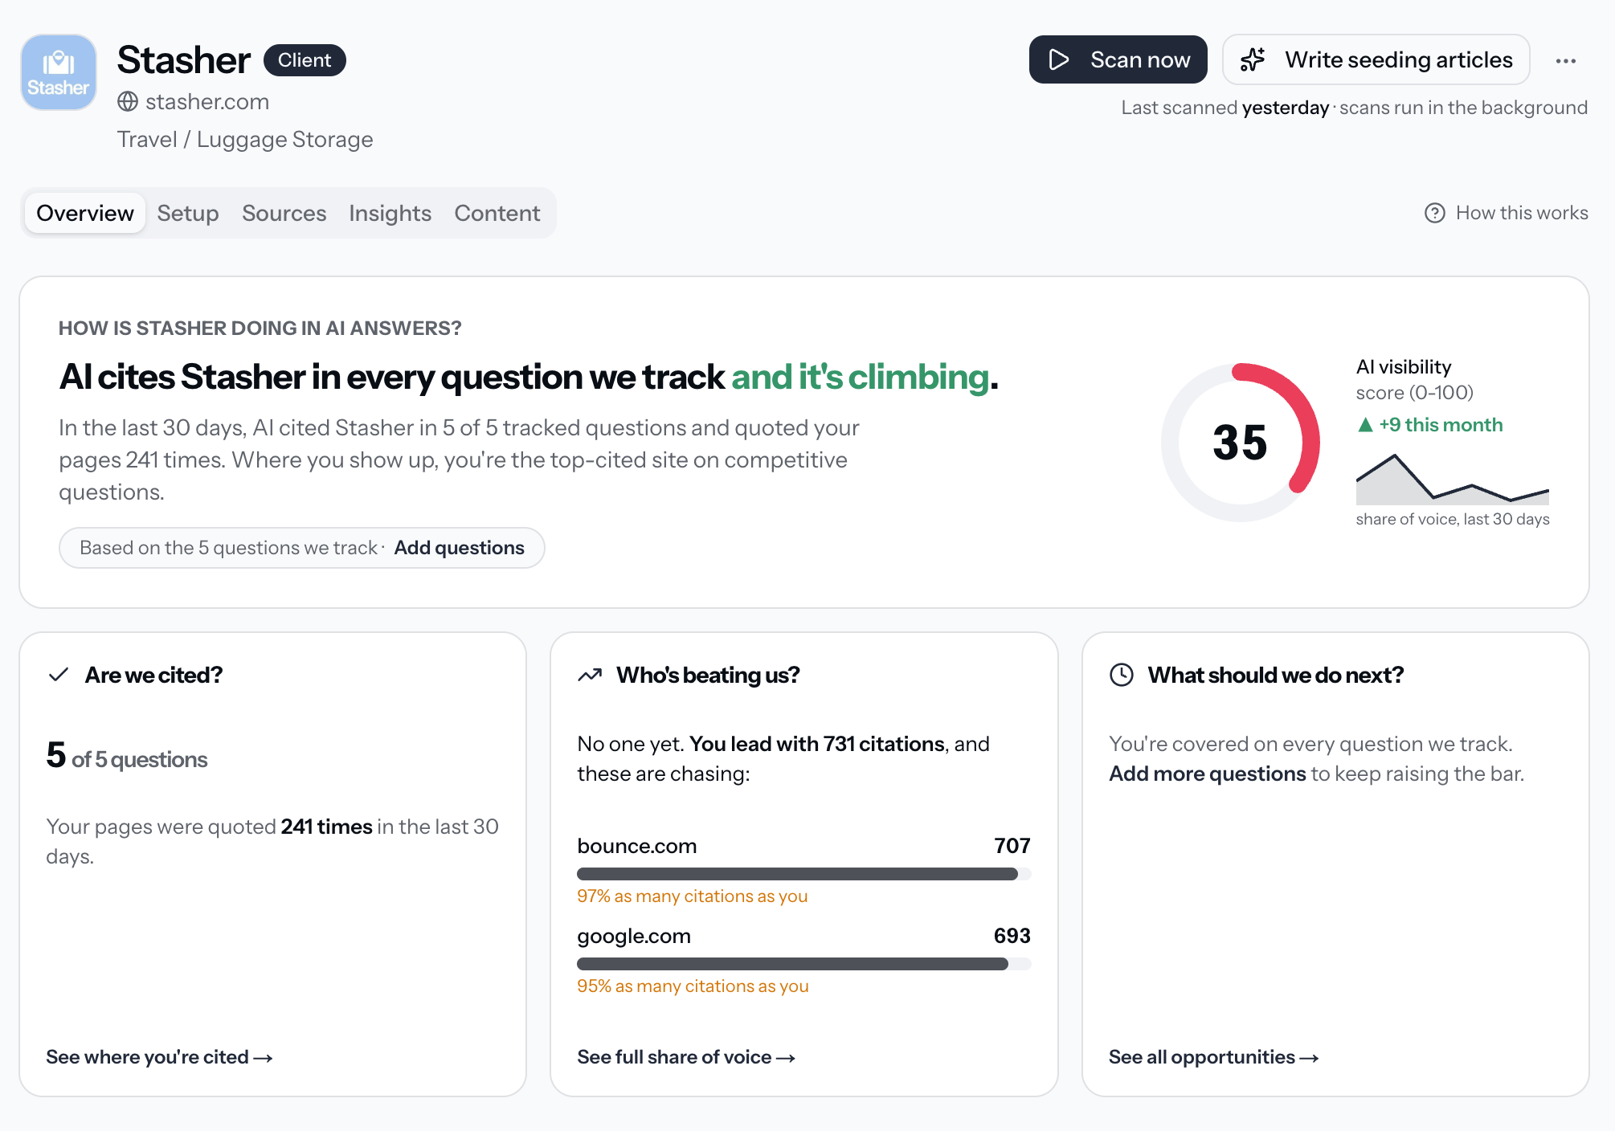Follow See all opportunities link
The width and height of the screenshot is (1615, 1131).
coord(1213,1057)
